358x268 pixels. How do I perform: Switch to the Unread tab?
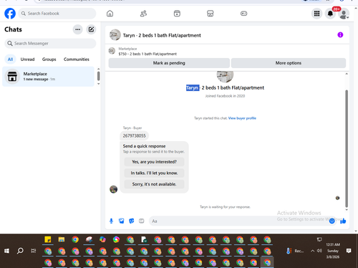[27, 59]
